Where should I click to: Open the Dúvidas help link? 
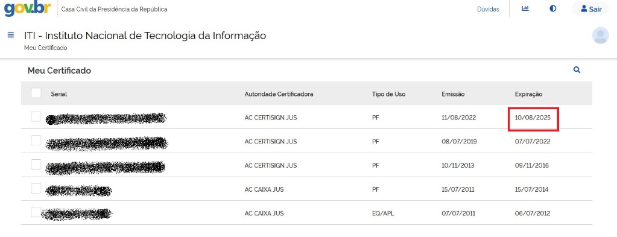[488, 9]
